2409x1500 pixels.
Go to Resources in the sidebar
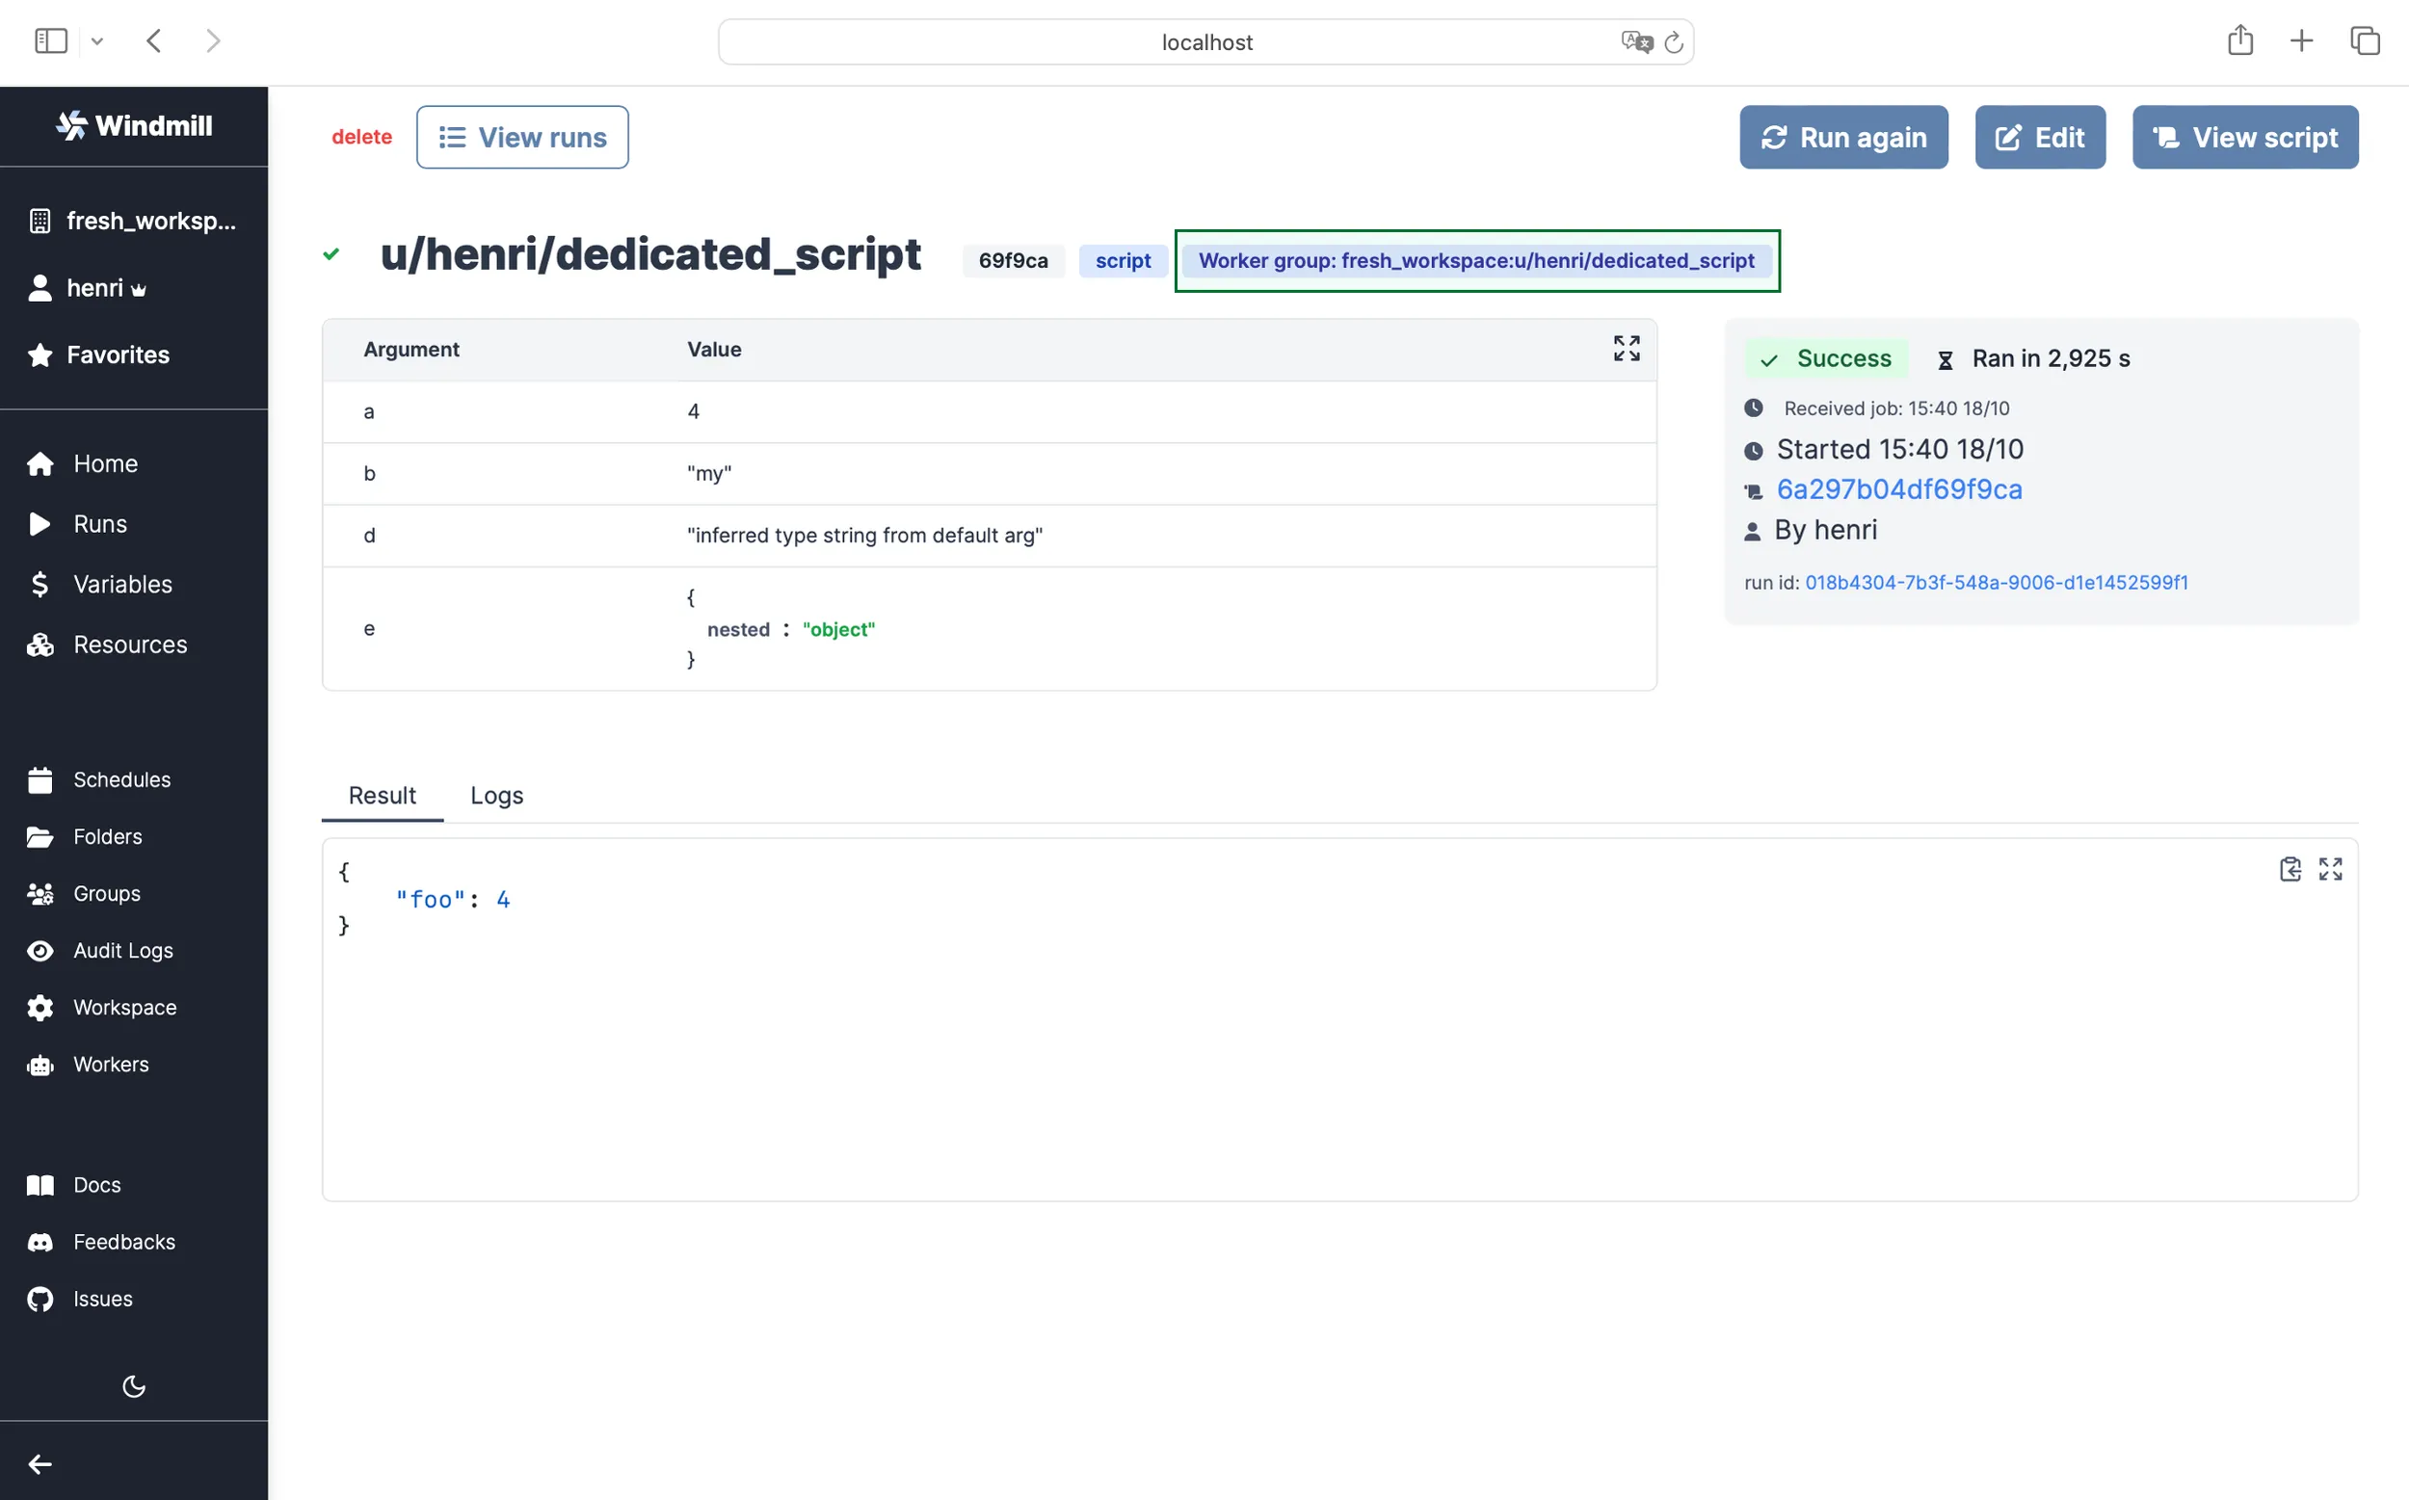[x=129, y=645]
